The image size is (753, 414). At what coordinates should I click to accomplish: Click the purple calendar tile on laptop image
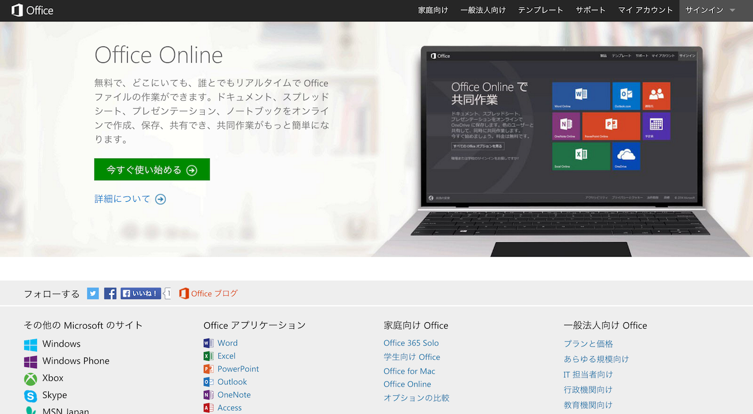(656, 126)
